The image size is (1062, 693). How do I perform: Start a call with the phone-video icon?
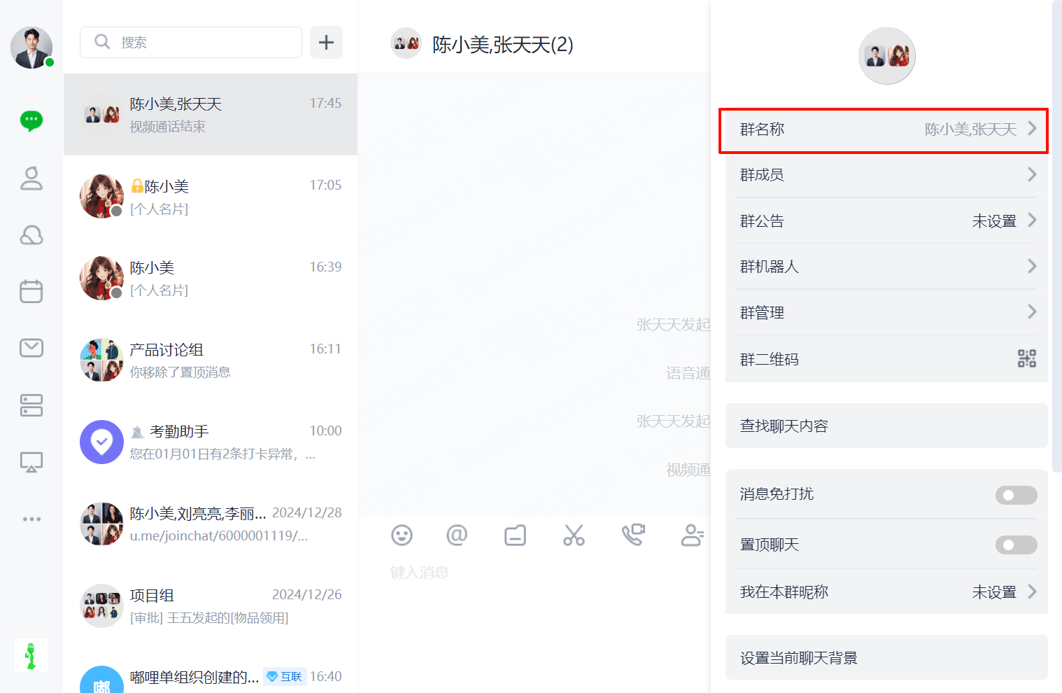pos(633,535)
